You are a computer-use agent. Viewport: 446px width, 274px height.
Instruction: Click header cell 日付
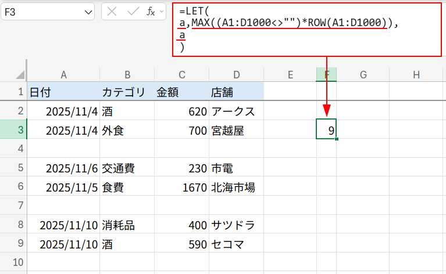[63, 91]
